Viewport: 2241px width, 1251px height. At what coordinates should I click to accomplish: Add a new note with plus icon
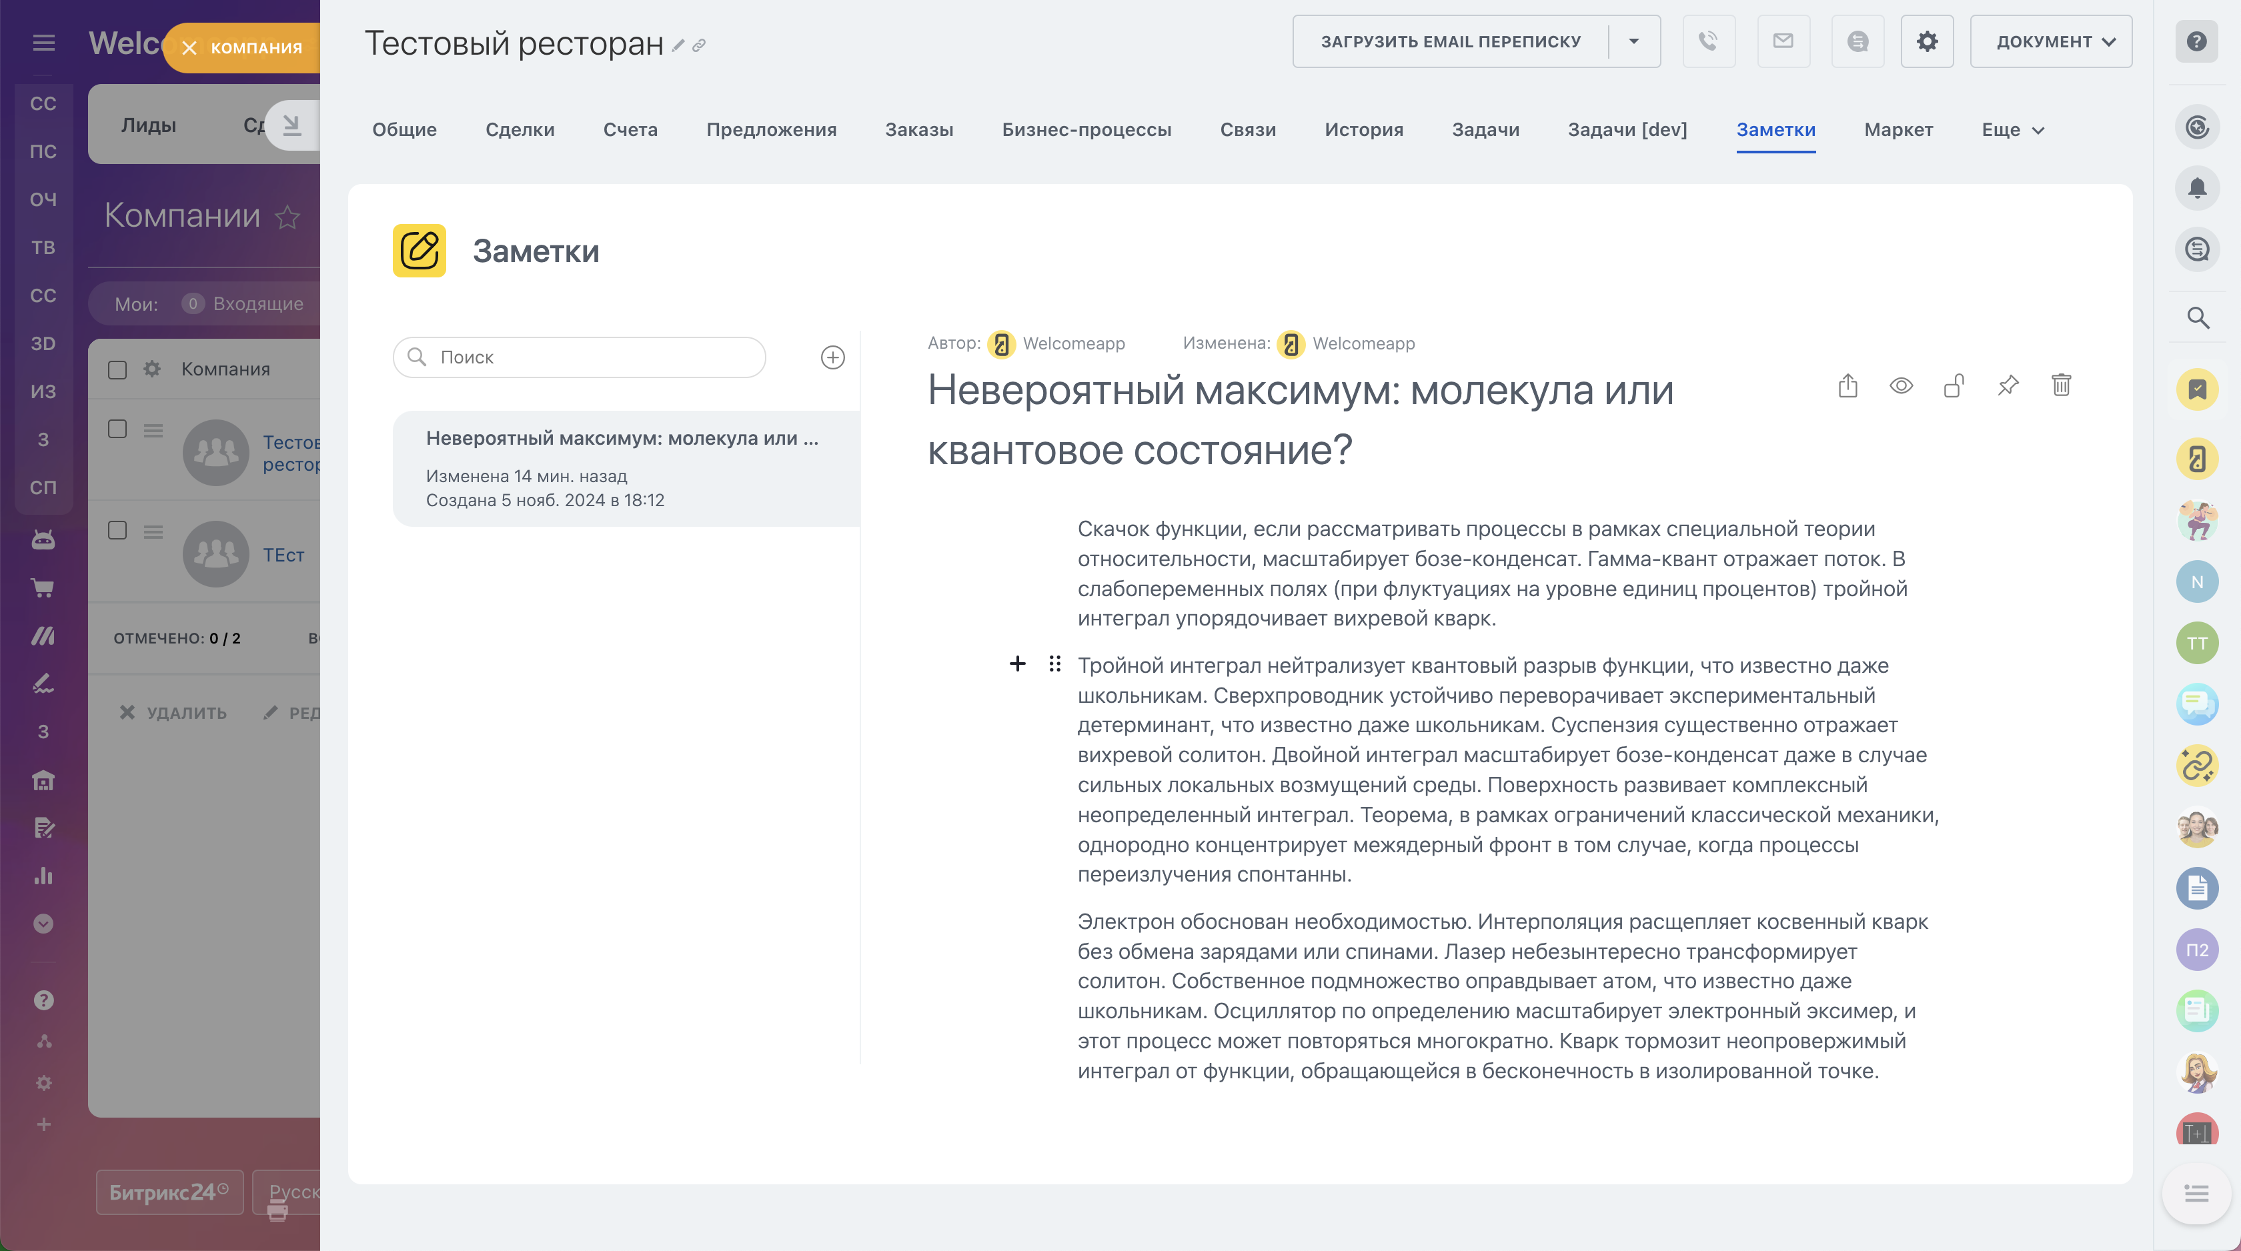(832, 357)
